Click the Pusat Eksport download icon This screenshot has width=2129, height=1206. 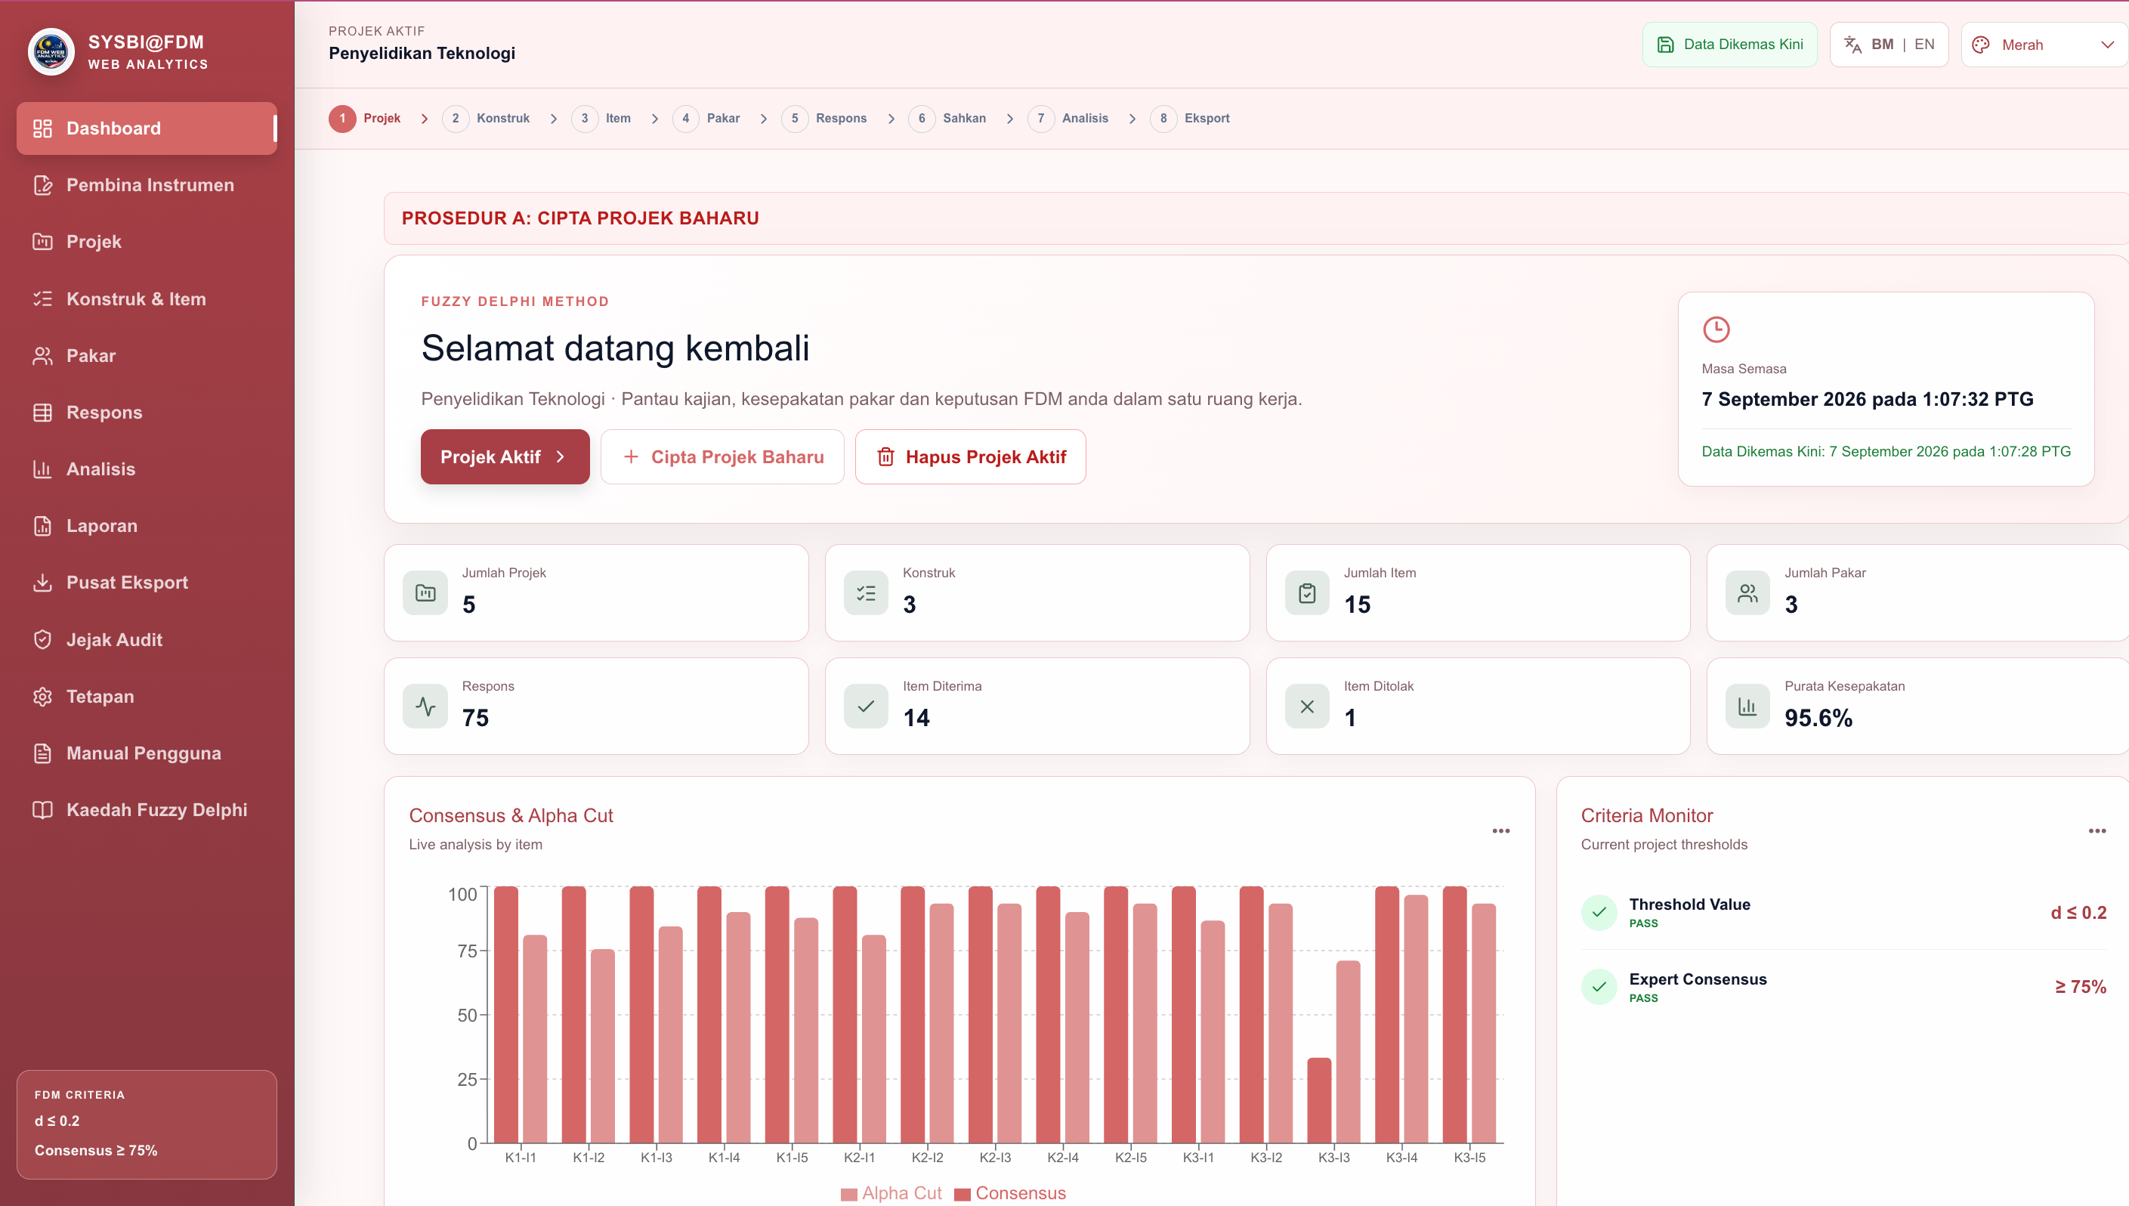[42, 583]
